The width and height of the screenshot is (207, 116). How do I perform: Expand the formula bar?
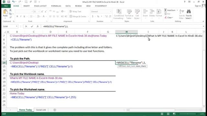coord(203,26)
